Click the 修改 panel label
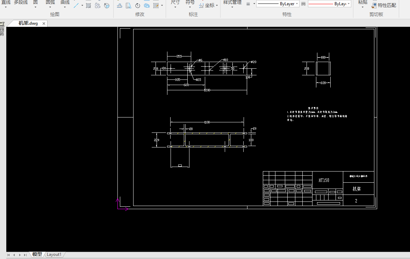This screenshot has width=410, height=259. coord(139,14)
